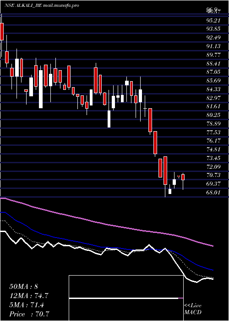Click the 5MA : 71.4 indicator text
Screen dimensions: 229x321
tap(26, 305)
